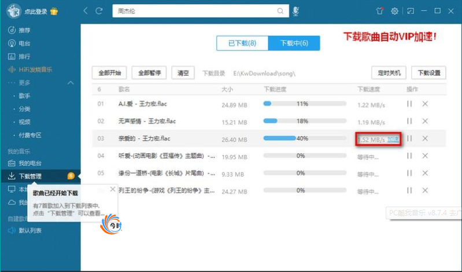462x272 pixels.
Task: Pause download of 亲爱的 - 王力宏.flac
Action: [x=409, y=138]
